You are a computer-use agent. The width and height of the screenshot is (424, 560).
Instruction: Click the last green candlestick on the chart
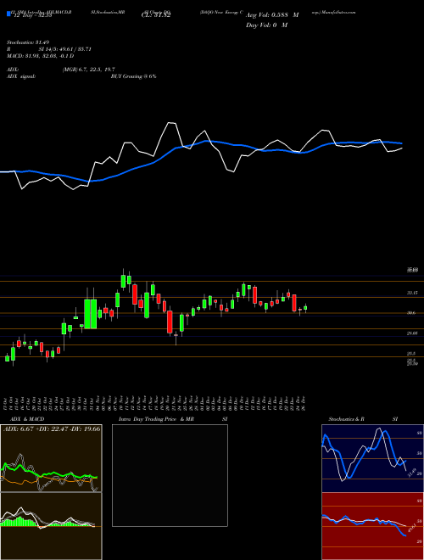(x=305, y=308)
